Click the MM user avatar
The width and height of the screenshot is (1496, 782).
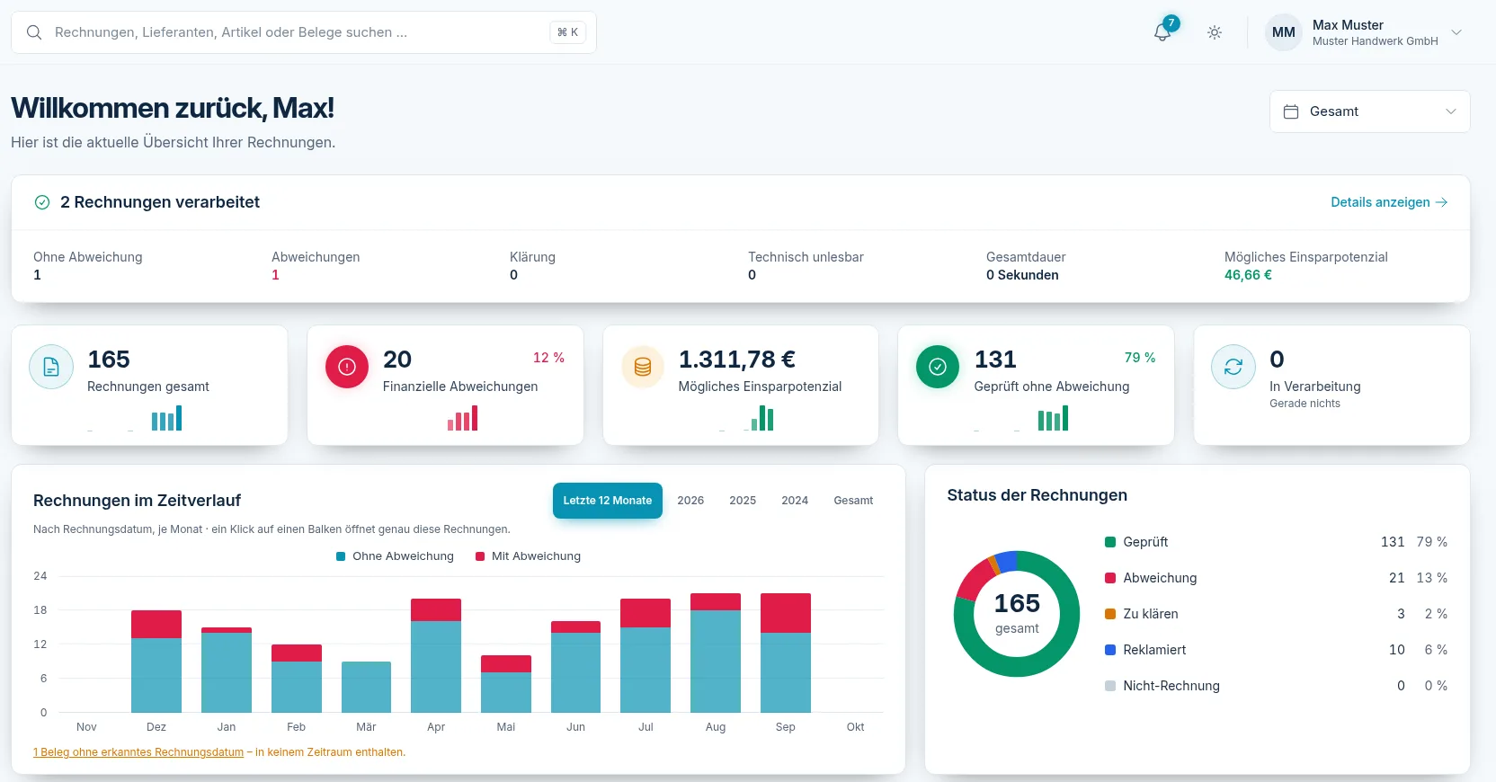[1284, 32]
